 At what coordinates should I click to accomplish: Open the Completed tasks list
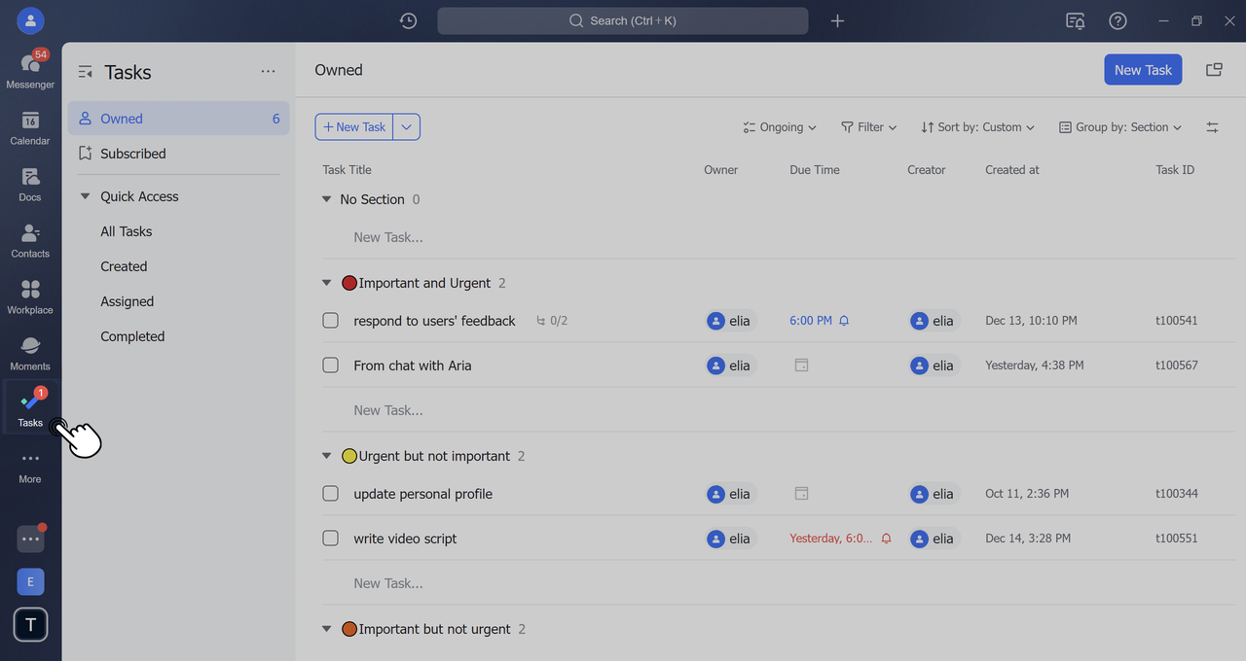[132, 336]
